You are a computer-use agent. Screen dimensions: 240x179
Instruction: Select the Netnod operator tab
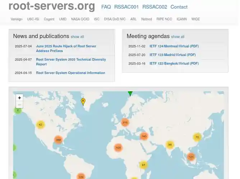[147, 19]
